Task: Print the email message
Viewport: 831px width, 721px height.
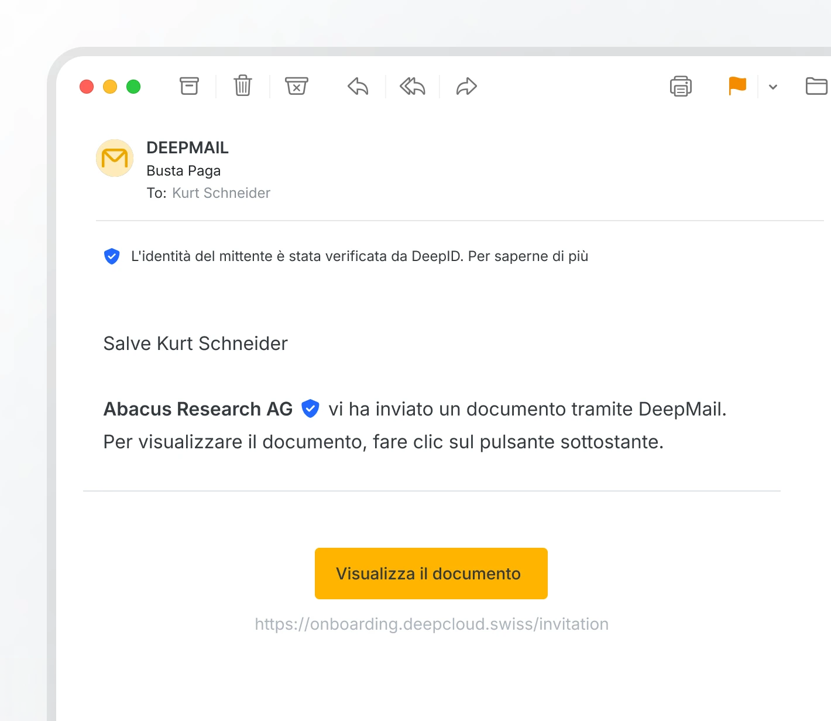Action: click(x=681, y=87)
